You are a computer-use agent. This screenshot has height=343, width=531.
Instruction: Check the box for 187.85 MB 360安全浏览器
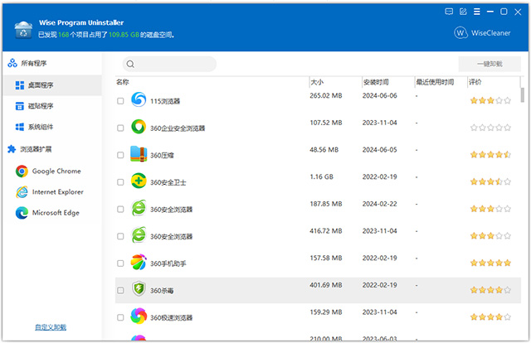coord(120,209)
